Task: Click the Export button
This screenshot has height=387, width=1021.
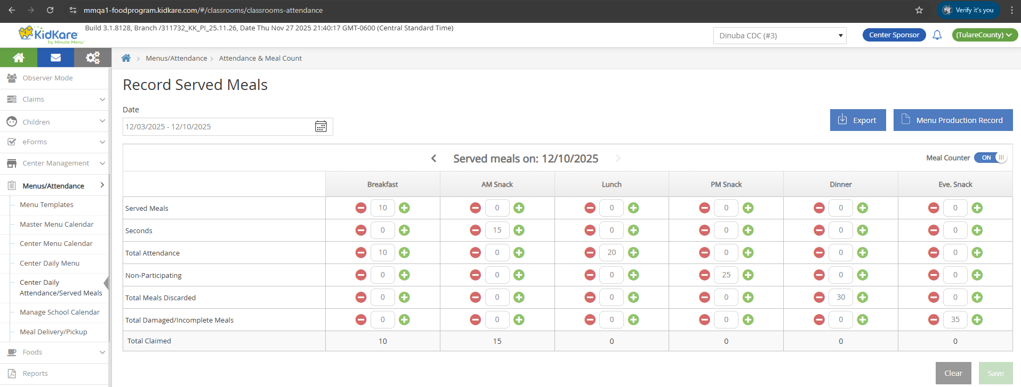Action: (x=857, y=120)
